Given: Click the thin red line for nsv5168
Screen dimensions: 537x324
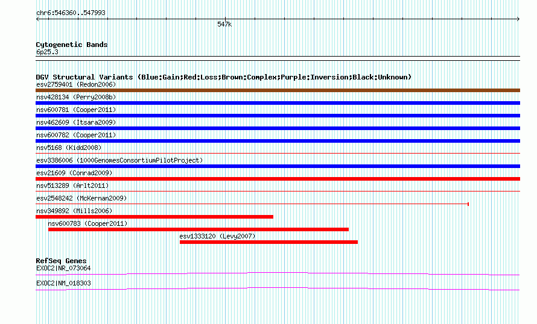Looking at the screenshot, I should point(278,154).
